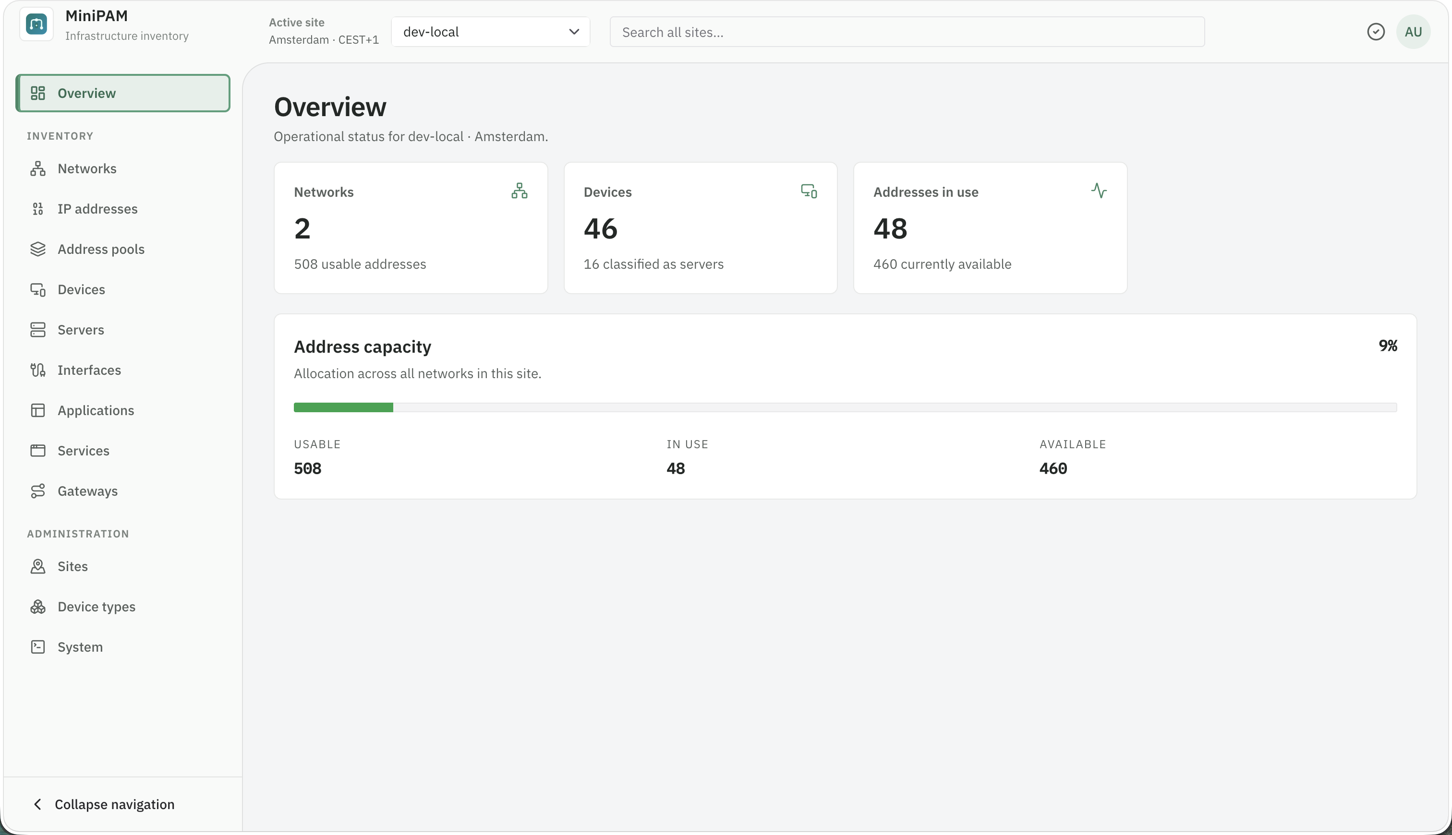Click the activity icon on Addresses card
The image size is (1452, 835).
(x=1099, y=191)
